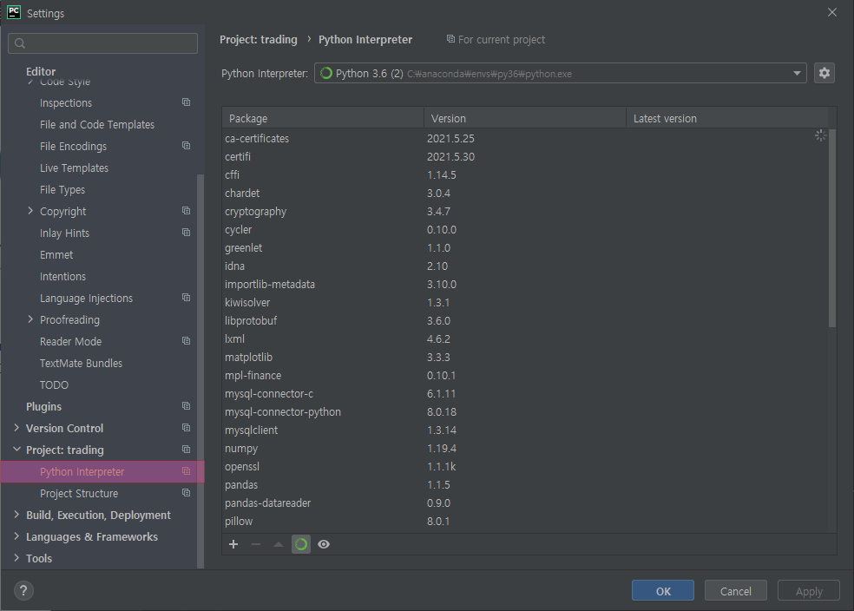Select the mysql-connector-python package row
Viewport: 854px width, 611px height.
click(x=525, y=411)
